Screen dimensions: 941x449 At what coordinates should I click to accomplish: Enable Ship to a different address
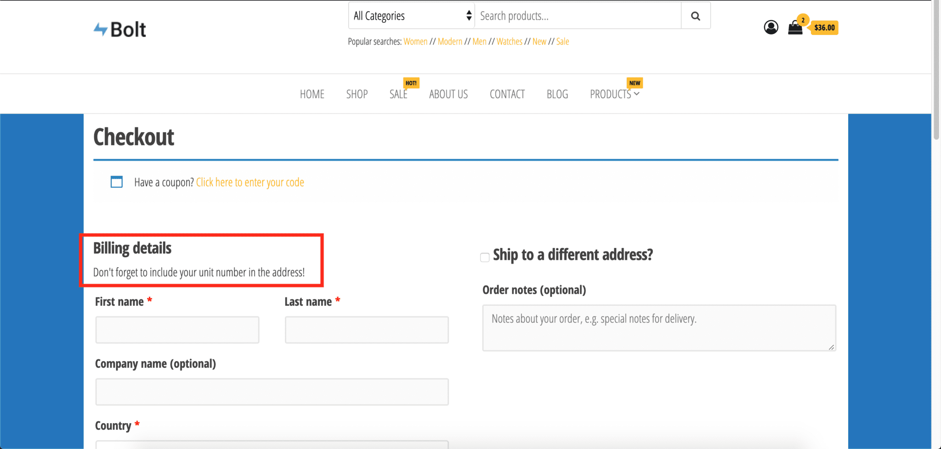tap(485, 257)
